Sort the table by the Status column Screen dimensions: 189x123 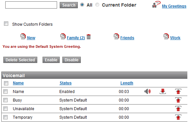coord(66,83)
